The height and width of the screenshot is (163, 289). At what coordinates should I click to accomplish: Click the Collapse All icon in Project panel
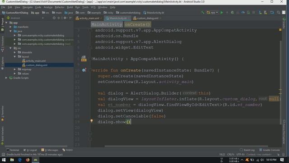pos(59,18)
